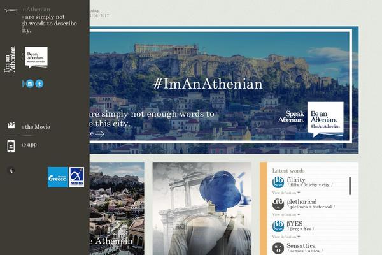The width and height of the screenshot is (382, 255).
Task: Expand View definition under βYES
Action: pos(286,237)
